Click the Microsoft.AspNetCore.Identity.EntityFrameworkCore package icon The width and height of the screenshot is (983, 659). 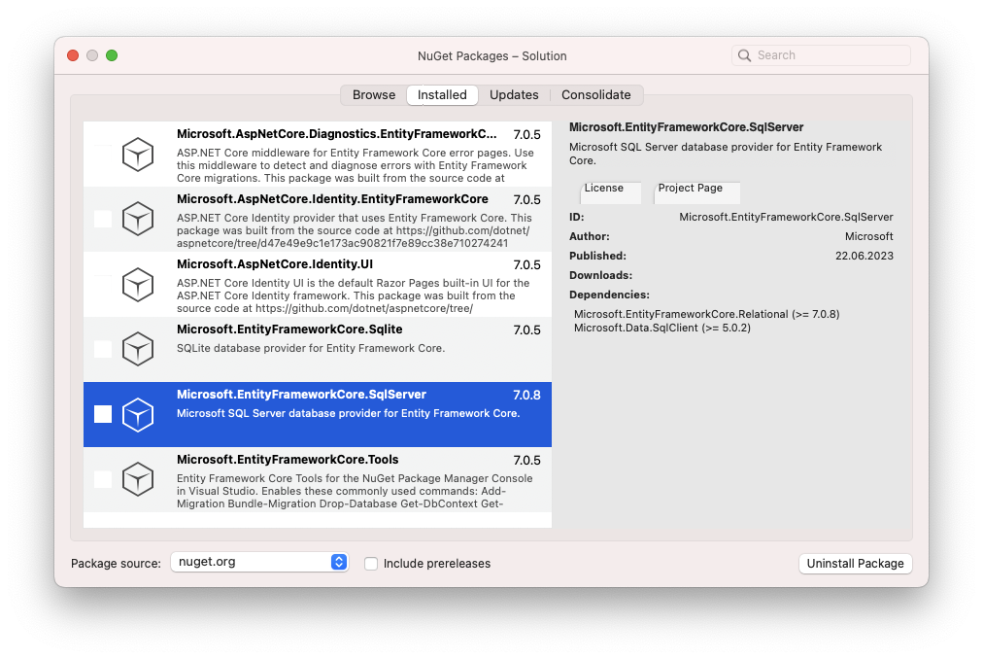tap(138, 219)
